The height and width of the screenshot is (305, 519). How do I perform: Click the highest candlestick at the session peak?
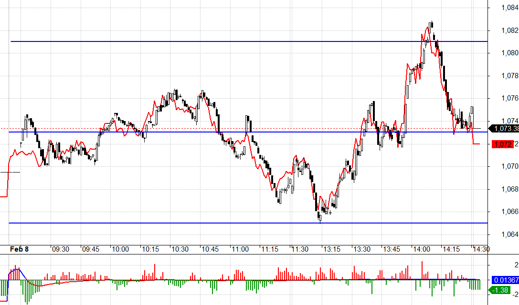coord(431,26)
